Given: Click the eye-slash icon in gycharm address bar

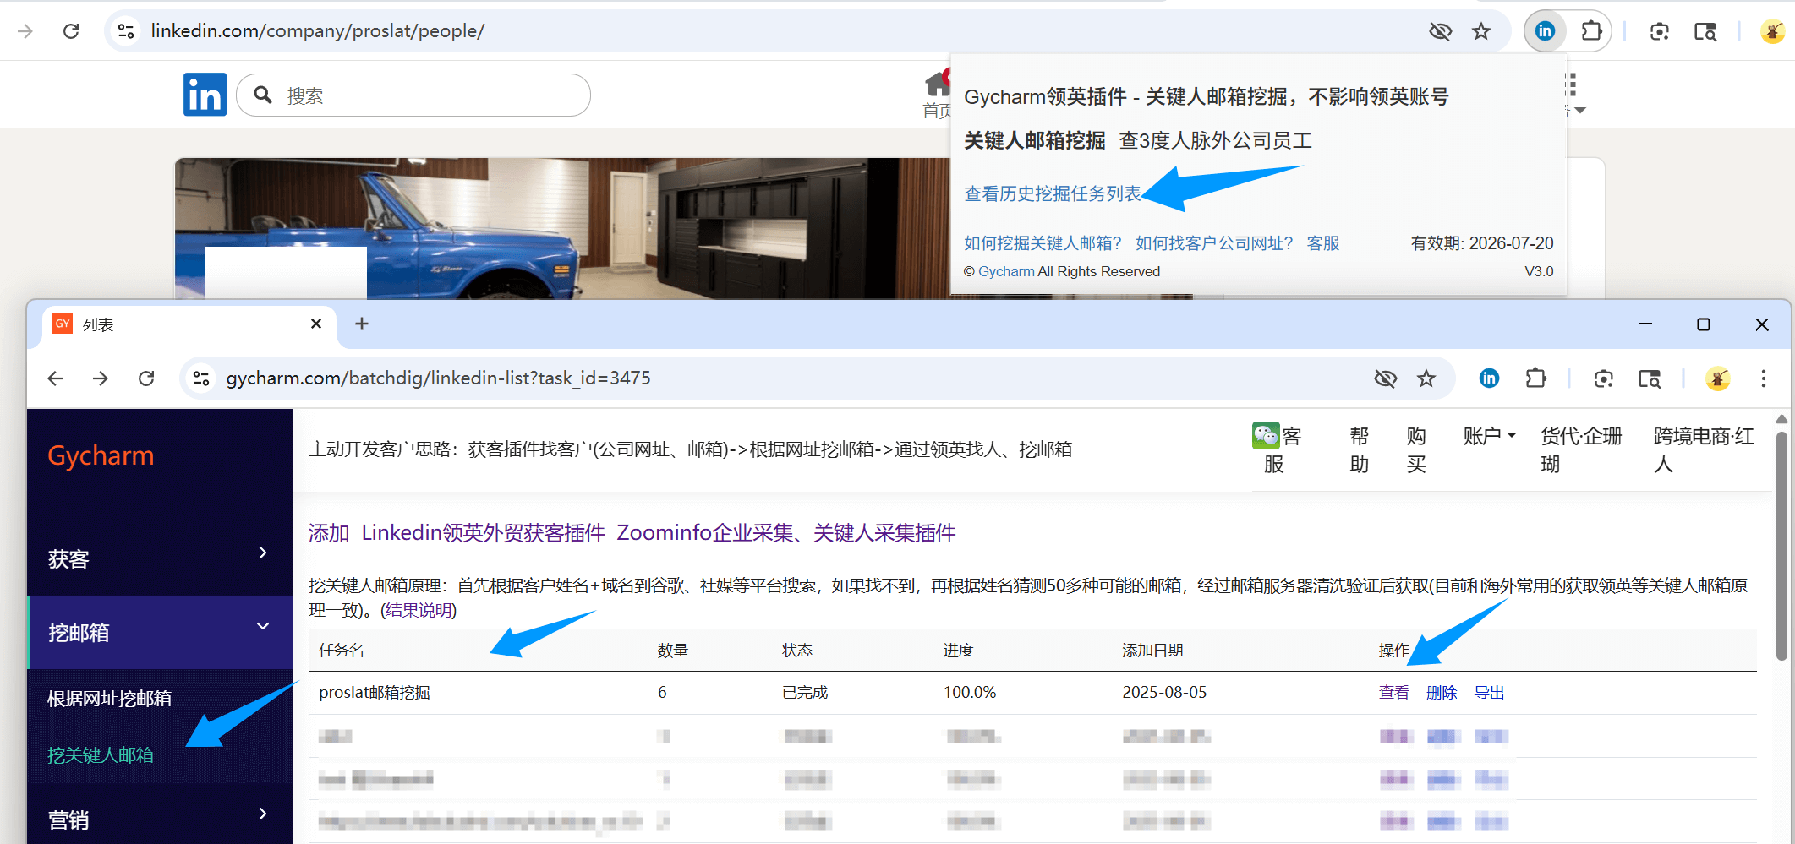Looking at the screenshot, I should (x=1385, y=378).
